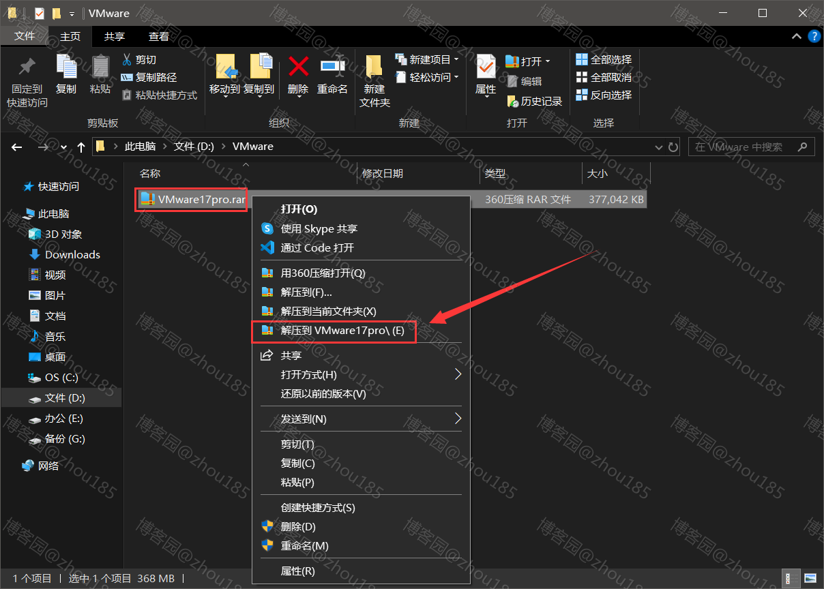Sort by the Size column header
Image resolution: width=824 pixels, height=589 pixels.
pos(598,174)
